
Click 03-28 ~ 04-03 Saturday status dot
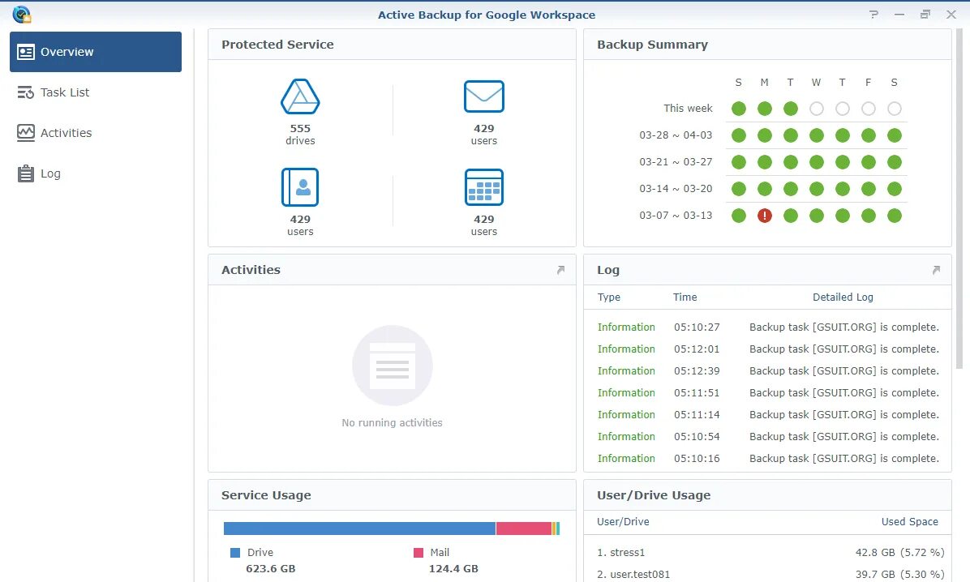point(895,135)
